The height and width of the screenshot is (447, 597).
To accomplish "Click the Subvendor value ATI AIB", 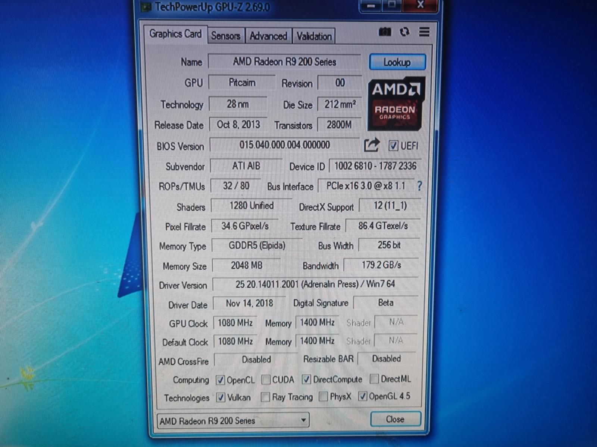I will tap(246, 166).
